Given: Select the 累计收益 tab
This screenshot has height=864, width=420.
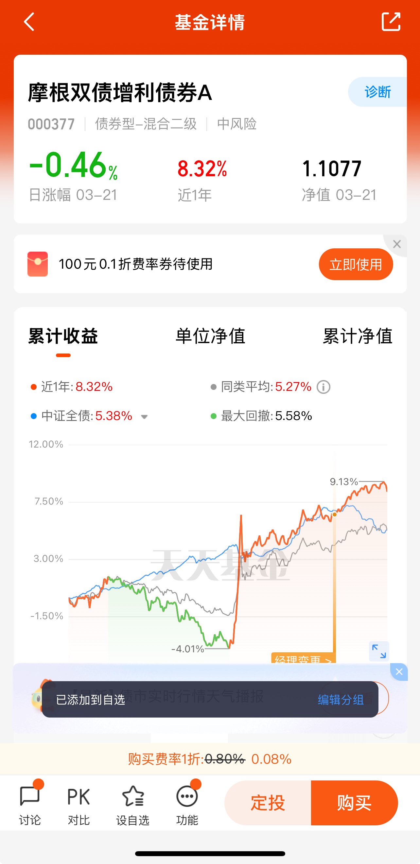Looking at the screenshot, I should [x=63, y=336].
